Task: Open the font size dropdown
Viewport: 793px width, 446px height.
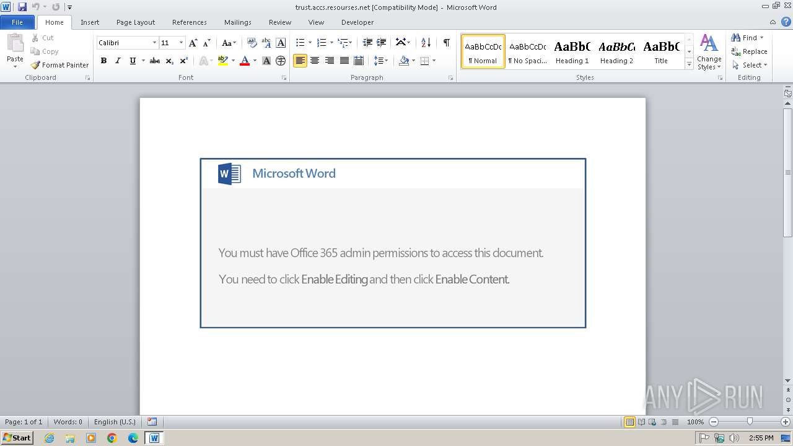Action: [181, 43]
